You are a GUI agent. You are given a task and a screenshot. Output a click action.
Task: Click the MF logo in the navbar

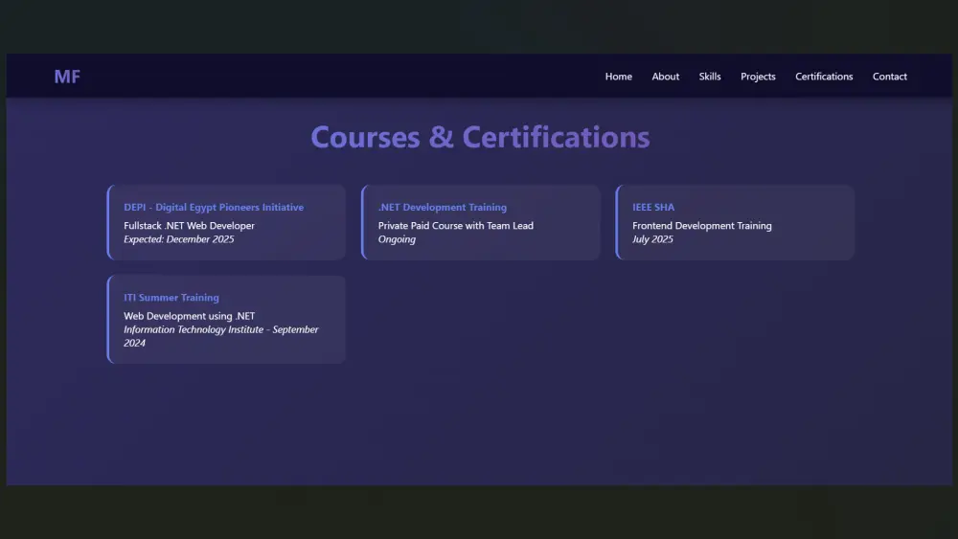[67, 77]
